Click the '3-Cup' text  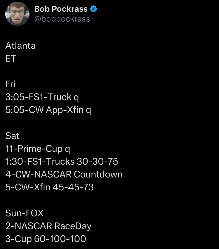point(18,239)
